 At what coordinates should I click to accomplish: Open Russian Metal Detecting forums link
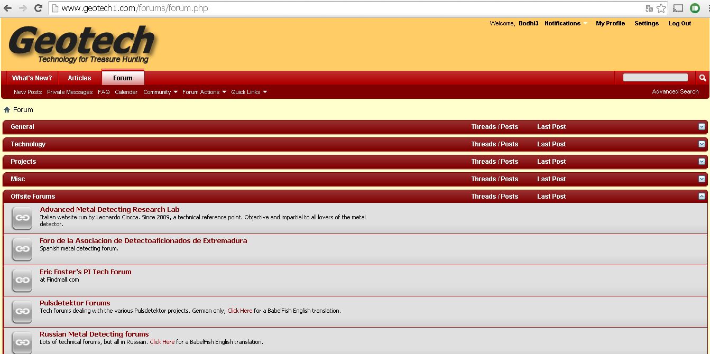(94, 334)
